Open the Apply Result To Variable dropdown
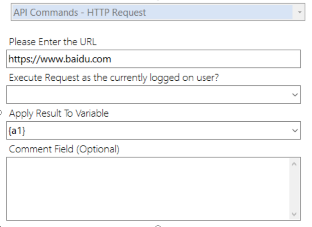 coord(153,130)
